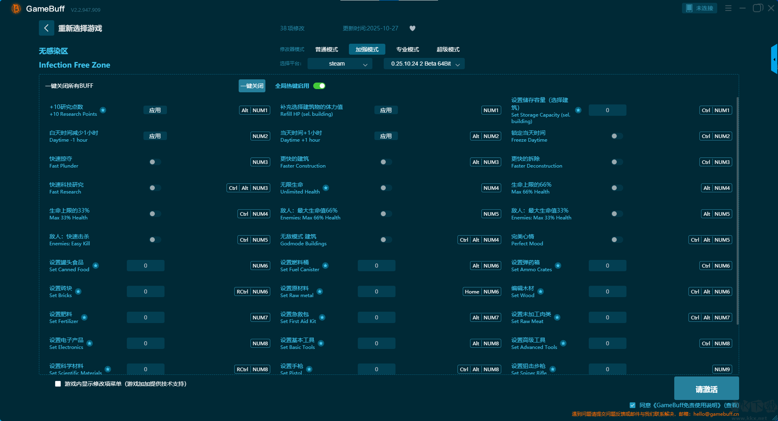Image resolution: width=778 pixels, height=421 pixels.
Task: Click star icon next to Unlimited Health
Action: (x=326, y=188)
